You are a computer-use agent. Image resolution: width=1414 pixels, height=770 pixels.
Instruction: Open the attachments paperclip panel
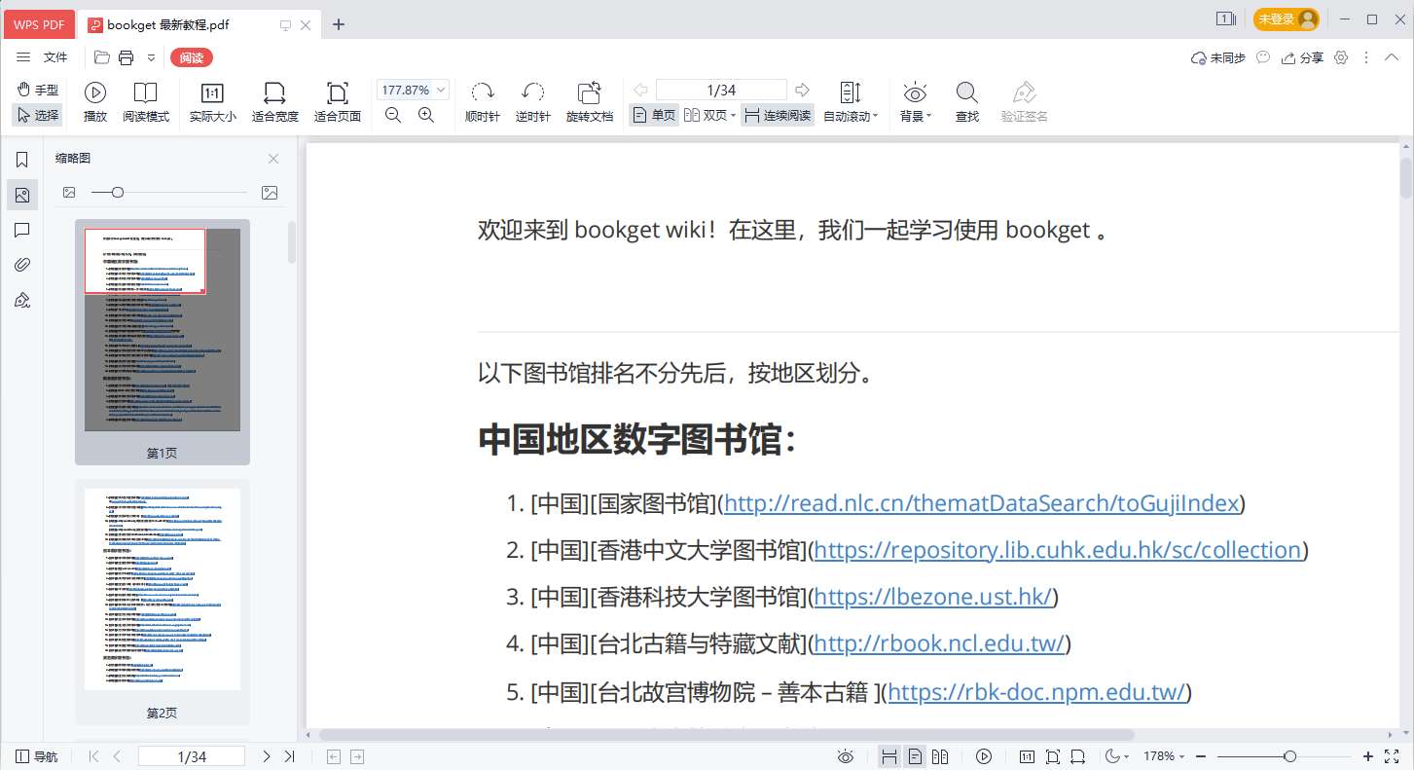(x=22, y=265)
